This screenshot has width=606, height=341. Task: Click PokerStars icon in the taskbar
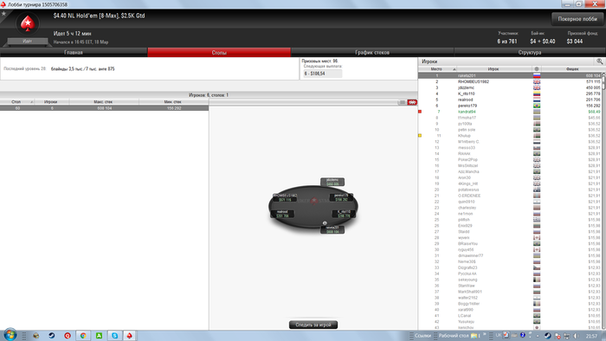[130, 336]
